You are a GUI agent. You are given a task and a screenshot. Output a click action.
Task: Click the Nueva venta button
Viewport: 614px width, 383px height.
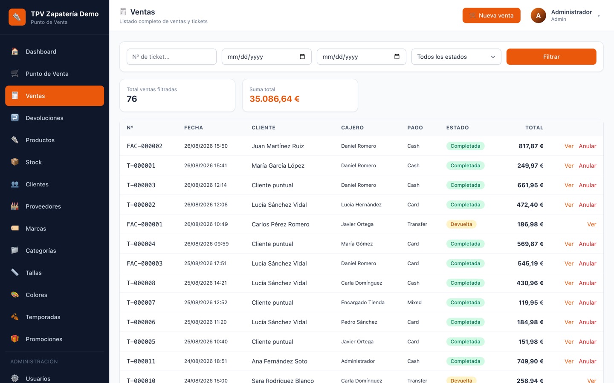(x=491, y=15)
